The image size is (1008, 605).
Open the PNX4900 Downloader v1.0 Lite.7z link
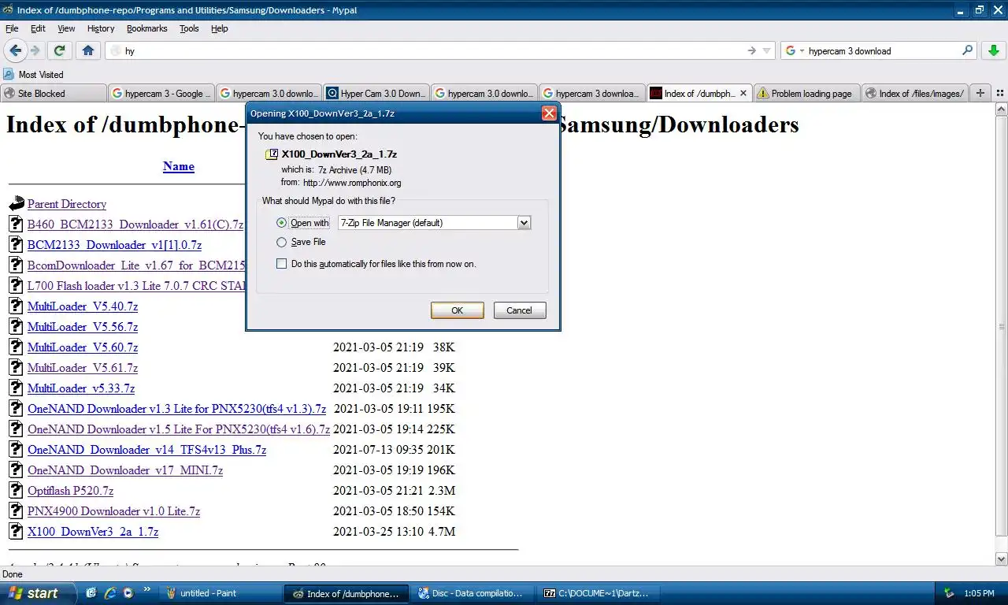113,511
